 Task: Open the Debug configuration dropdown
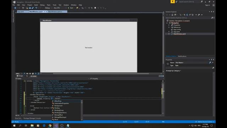pyautogui.click(x=48, y=8)
